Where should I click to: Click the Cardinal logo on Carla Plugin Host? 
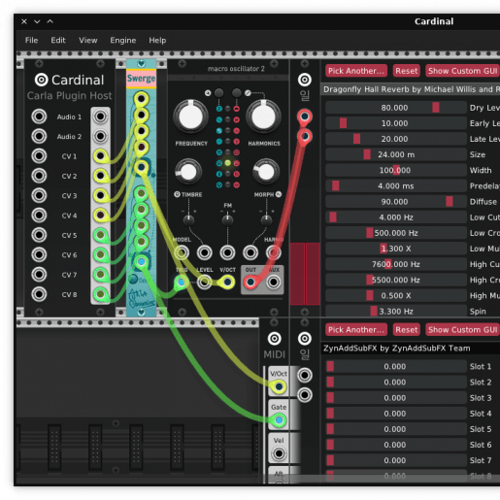click(x=41, y=80)
